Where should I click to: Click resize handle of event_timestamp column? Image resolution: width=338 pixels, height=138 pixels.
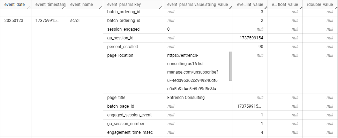(x=64, y=7)
